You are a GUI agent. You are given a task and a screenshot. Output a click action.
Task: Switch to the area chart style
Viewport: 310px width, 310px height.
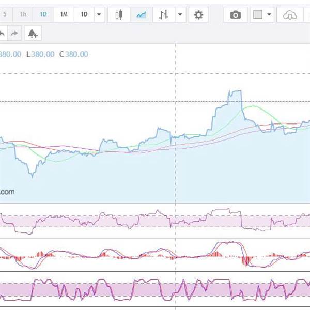tap(141, 15)
